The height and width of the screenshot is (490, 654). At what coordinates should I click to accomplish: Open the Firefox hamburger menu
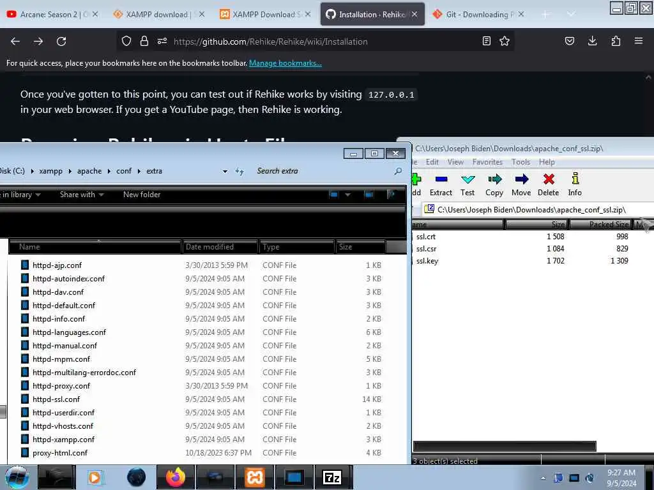tap(639, 41)
